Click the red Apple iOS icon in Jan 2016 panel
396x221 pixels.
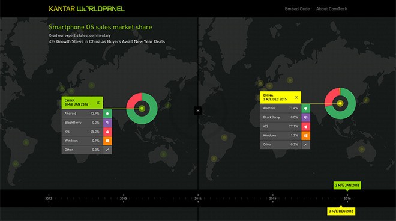pyautogui.click(x=107, y=132)
